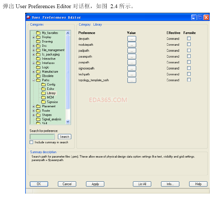217x200 pixels.
Task: Open techpath value browse button
Action: tap(132, 74)
